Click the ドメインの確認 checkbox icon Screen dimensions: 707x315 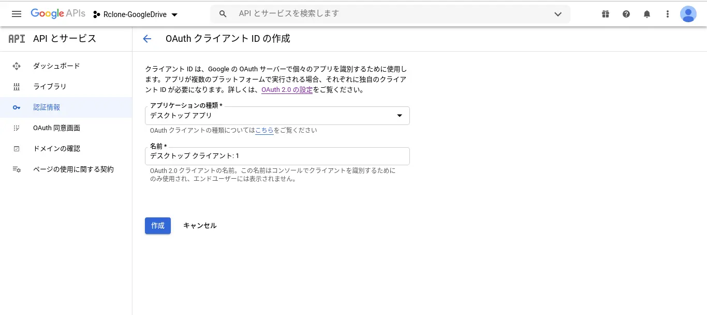pos(17,149)
